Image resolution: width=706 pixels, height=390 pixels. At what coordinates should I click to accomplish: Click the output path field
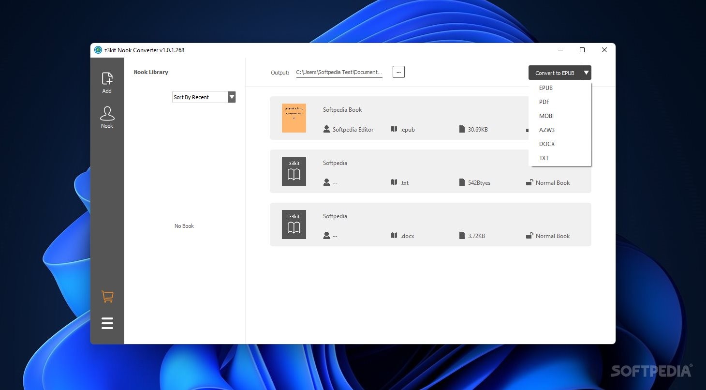(339, 72)
